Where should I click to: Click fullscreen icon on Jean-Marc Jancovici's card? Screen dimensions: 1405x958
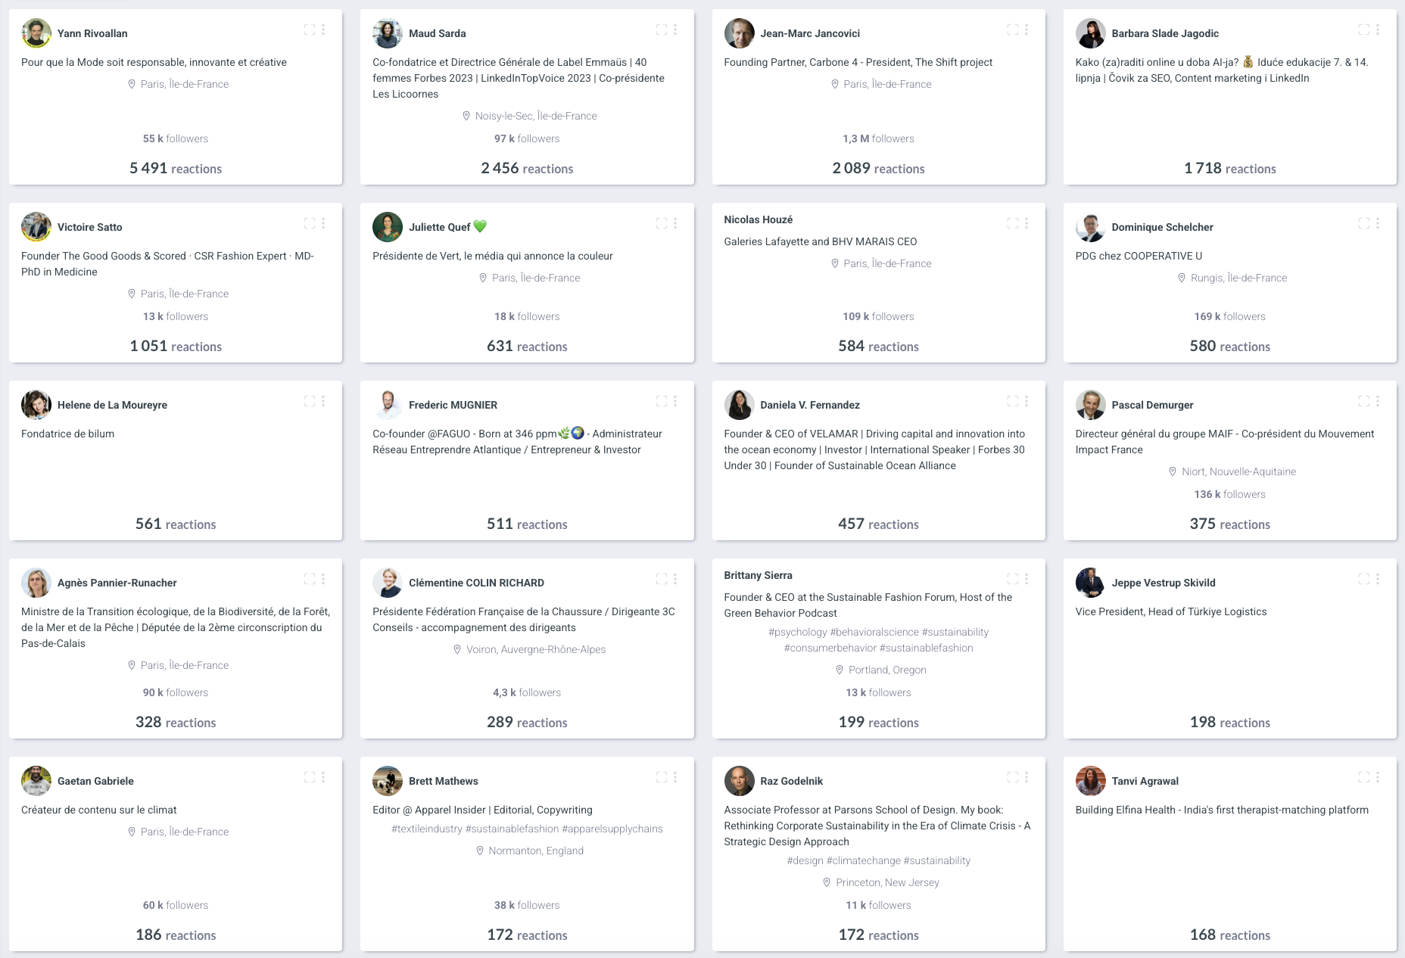coord(1013,30)
